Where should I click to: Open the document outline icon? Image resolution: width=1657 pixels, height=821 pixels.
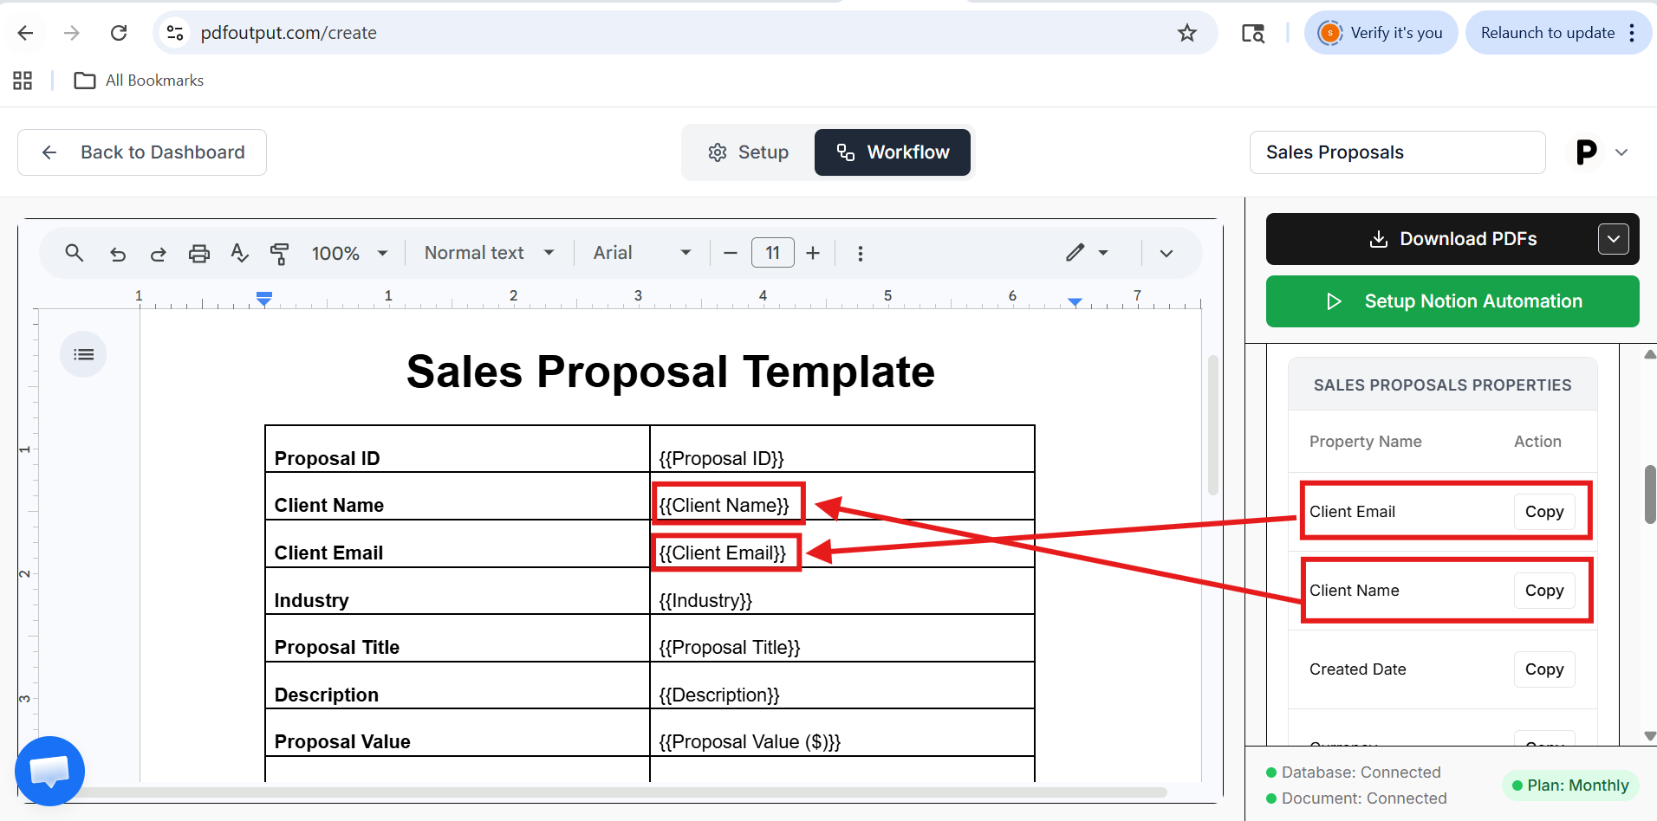(83, 354)
